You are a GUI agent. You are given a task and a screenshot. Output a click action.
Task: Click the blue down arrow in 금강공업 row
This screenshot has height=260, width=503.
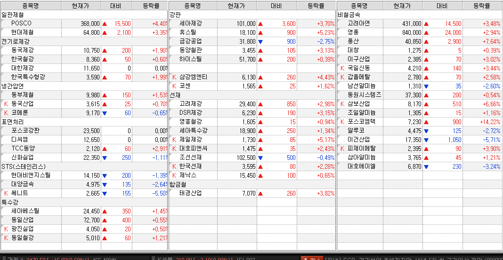point(260,41)
